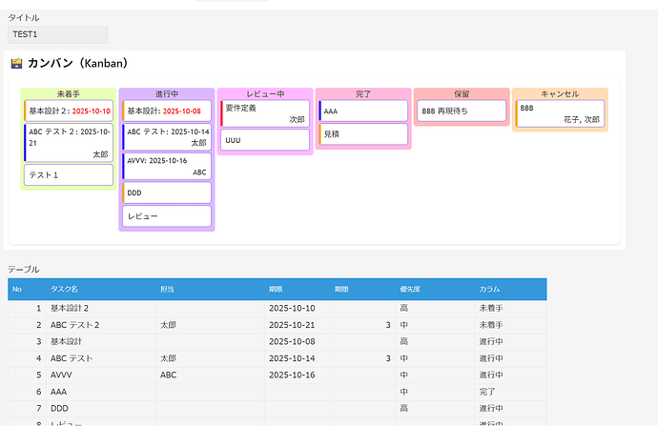Click the カラム table column header
The width and height of the screenshot is (658, 426).
click(489, 289)
